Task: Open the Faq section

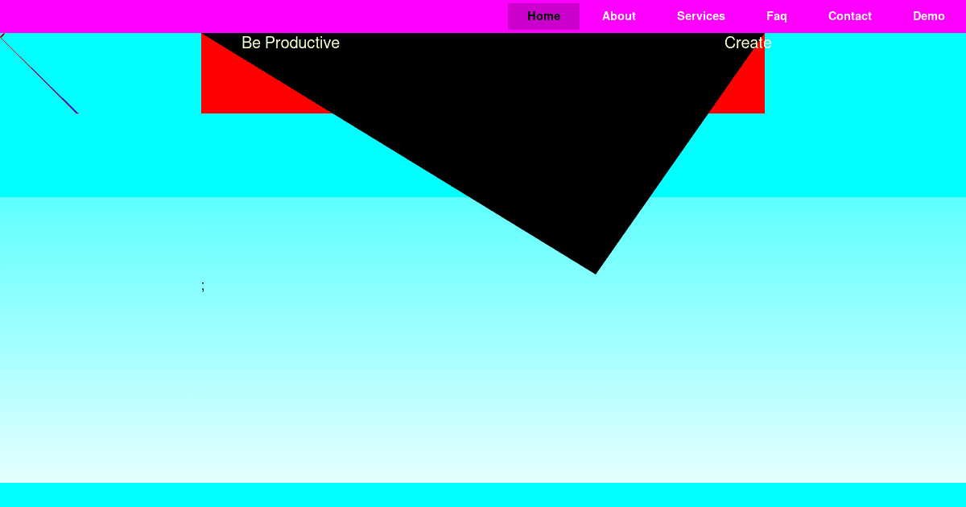Action: tap(776, 16)
